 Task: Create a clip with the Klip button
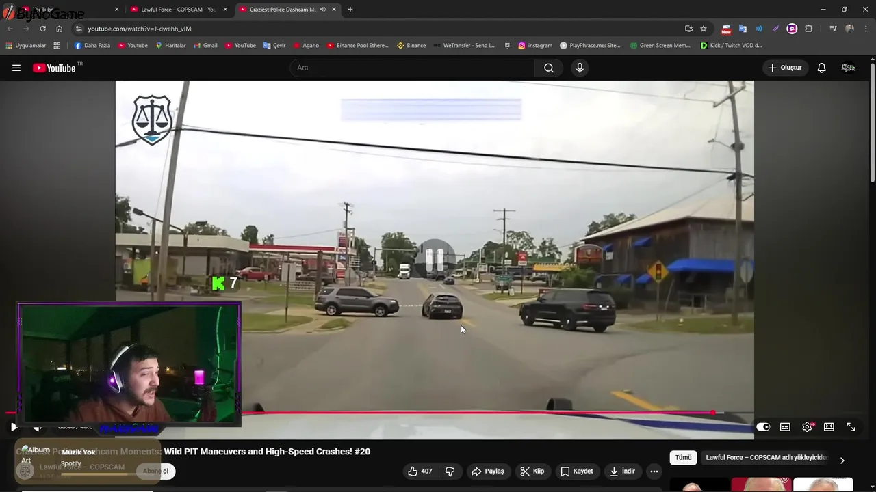tap(532, 471)
